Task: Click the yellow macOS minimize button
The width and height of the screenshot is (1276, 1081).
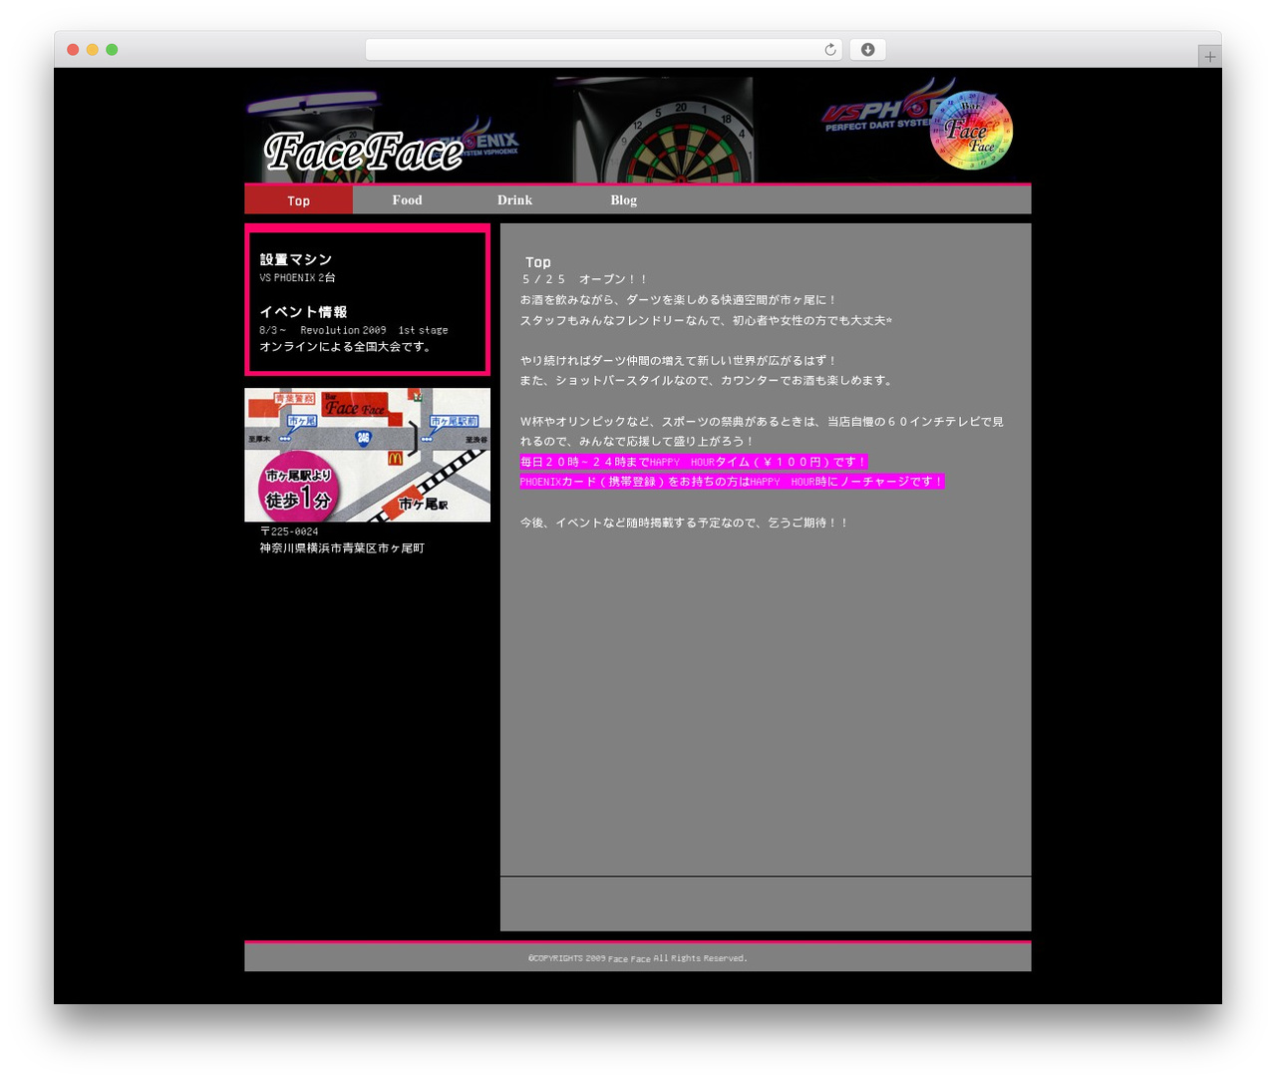Action: click(x=92, y=50)
